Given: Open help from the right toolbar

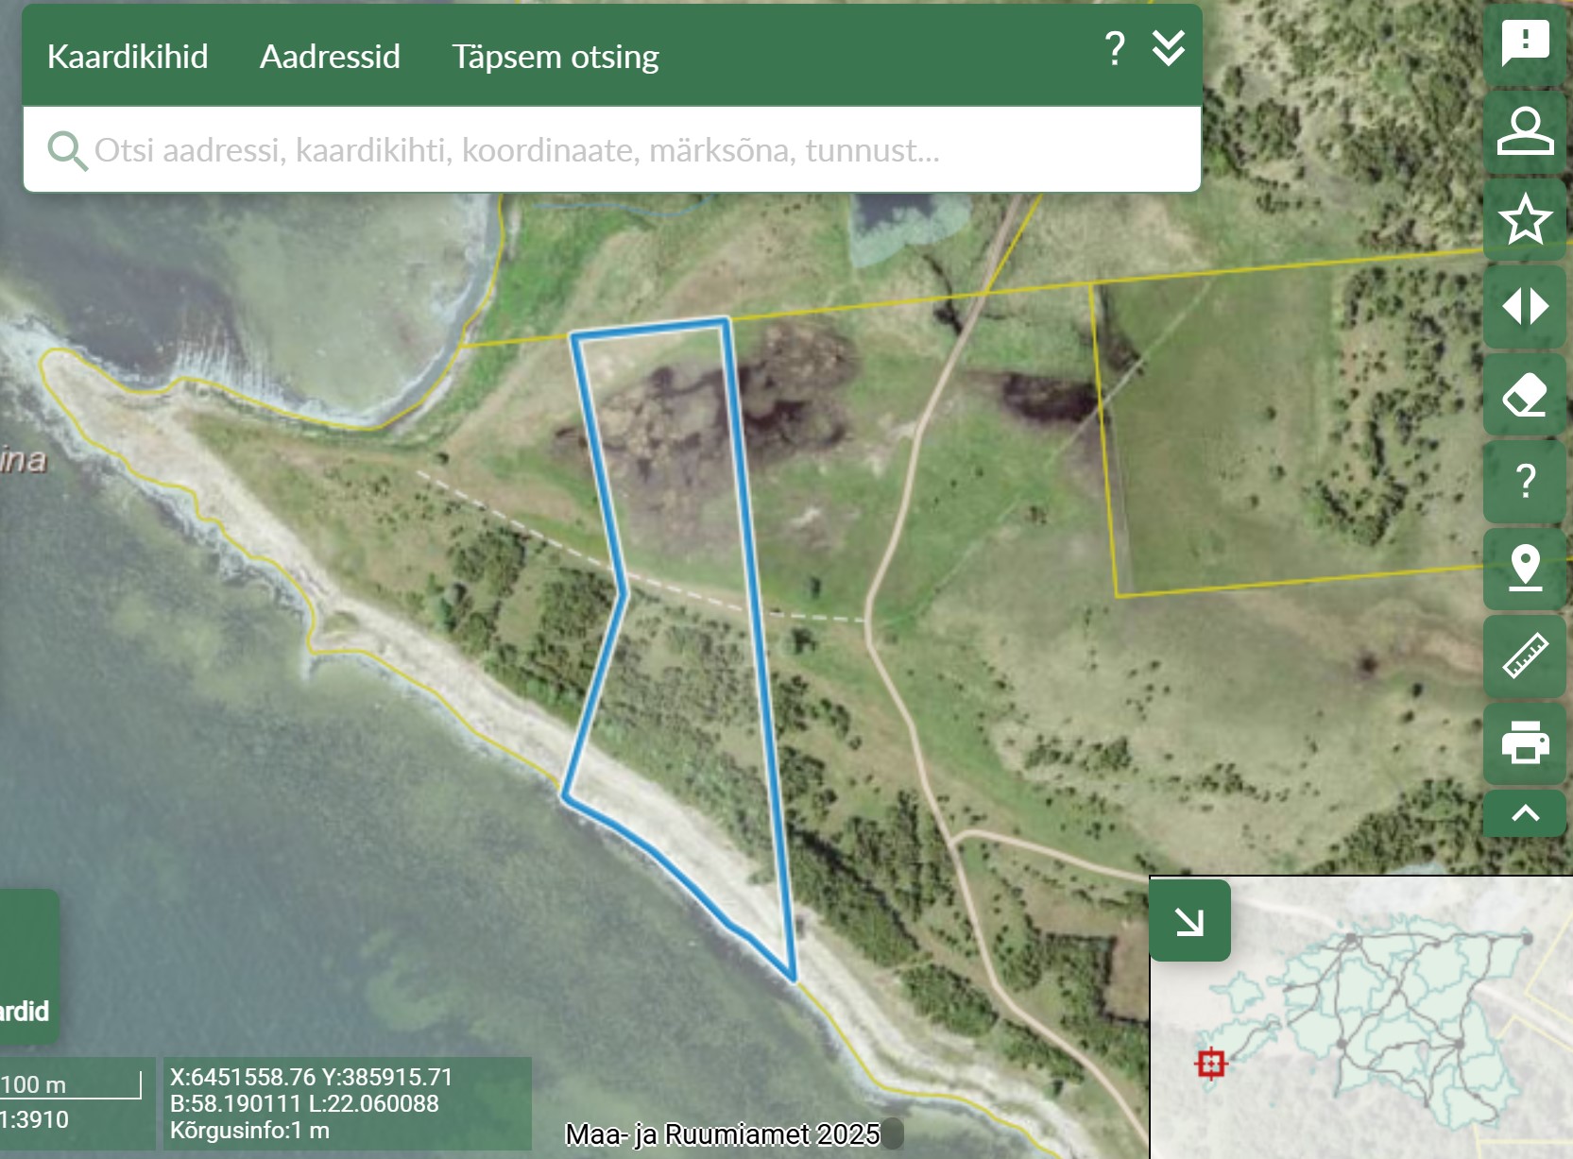Looking at the screenshot, I should pos(1525,482).
